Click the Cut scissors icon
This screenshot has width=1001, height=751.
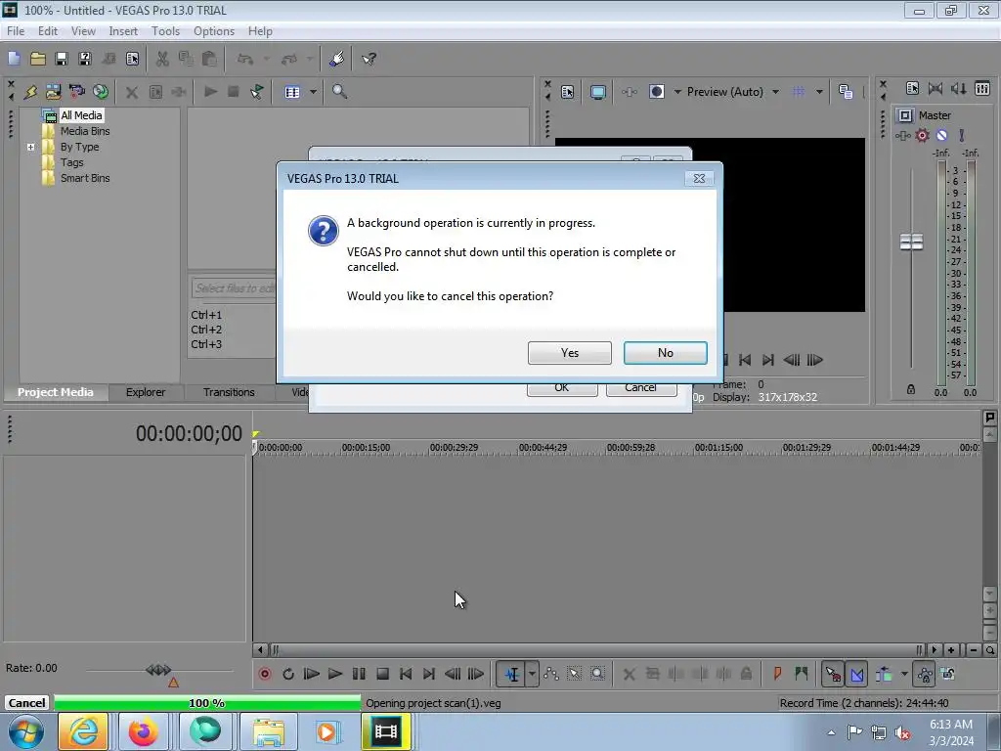pos(162,59)
